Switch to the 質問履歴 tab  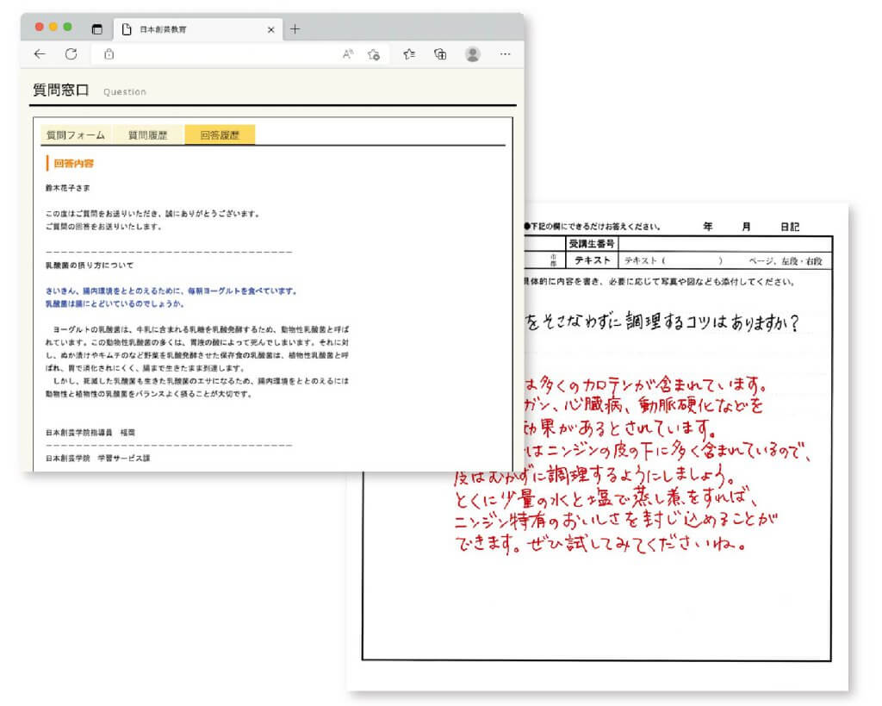click(x=148, y=135)
